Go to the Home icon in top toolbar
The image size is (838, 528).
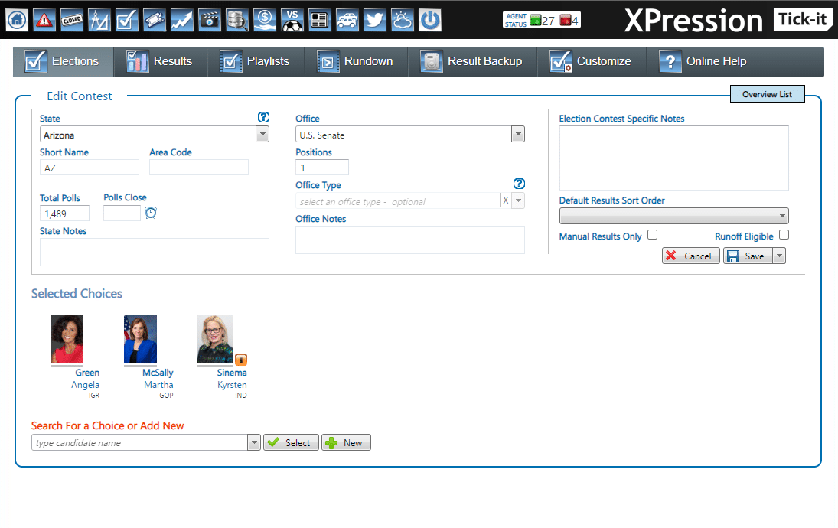(17, 21)
